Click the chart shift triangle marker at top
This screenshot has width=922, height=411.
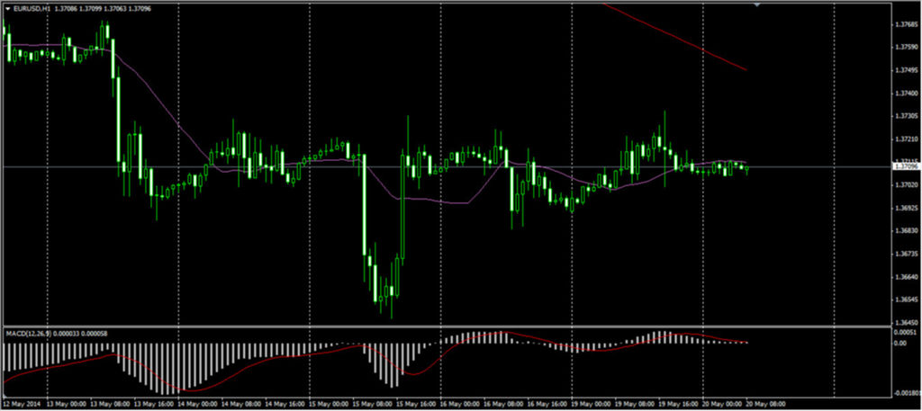(757, 4)
